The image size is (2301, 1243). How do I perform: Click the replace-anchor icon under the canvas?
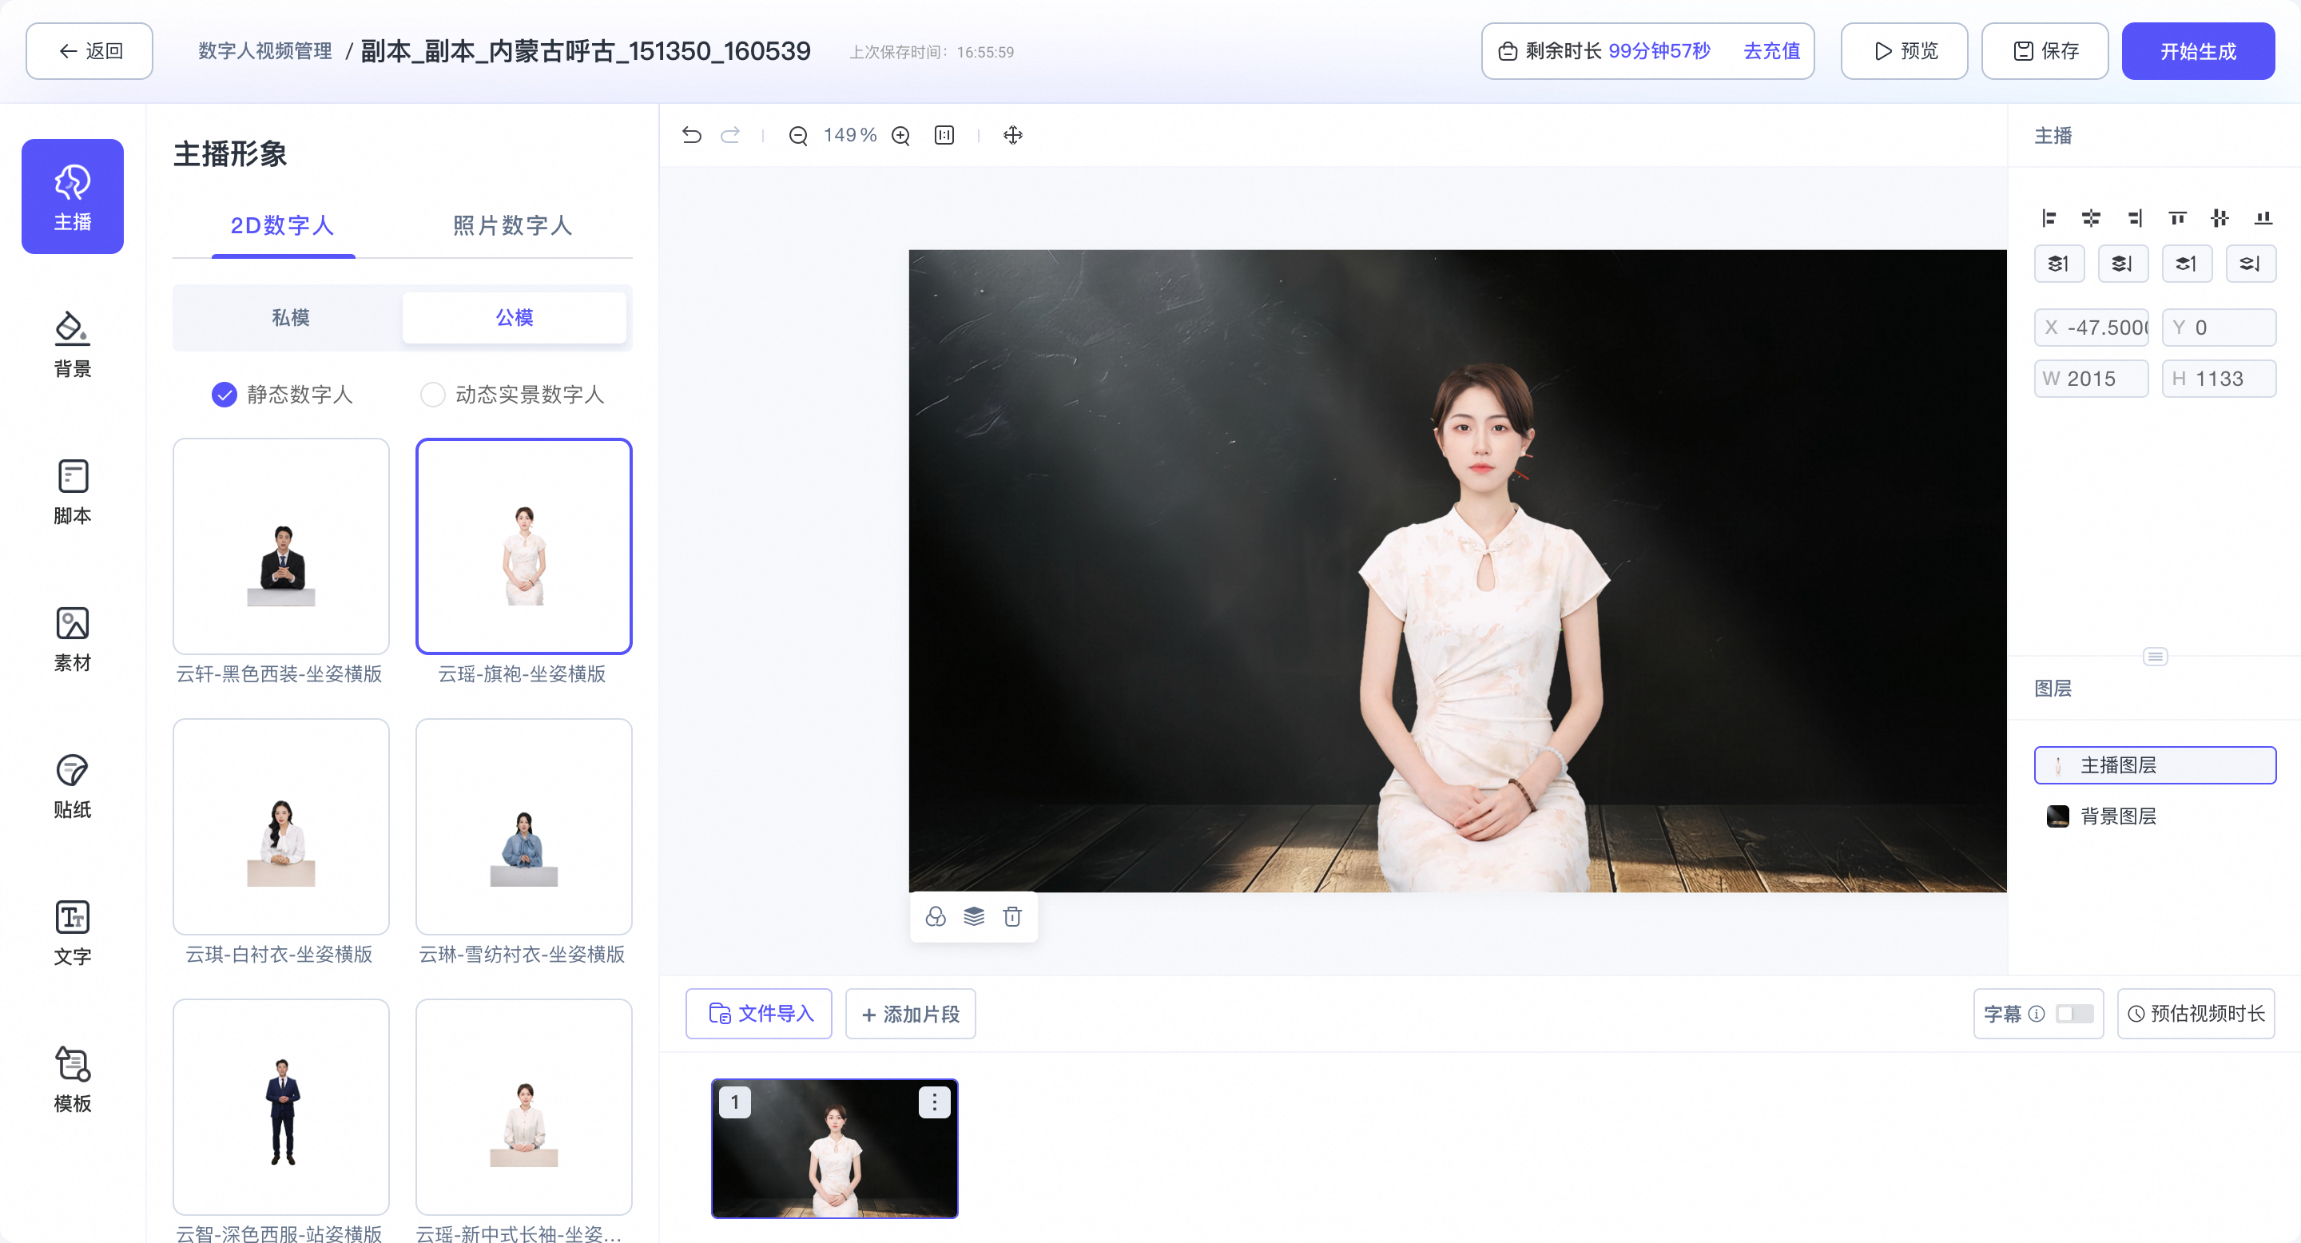[x=936, y=916]
